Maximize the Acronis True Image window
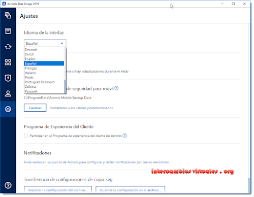 [233, 4]
